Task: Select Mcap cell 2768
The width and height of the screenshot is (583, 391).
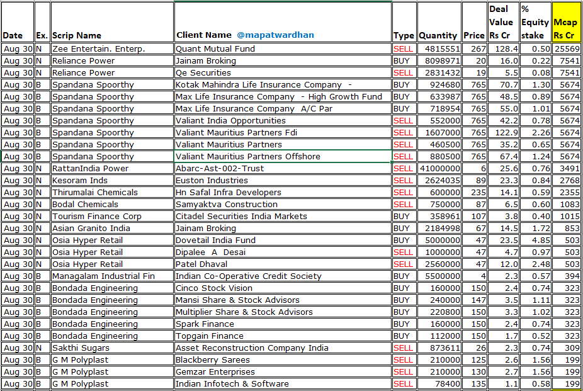Action: click(x=566, y=180)
